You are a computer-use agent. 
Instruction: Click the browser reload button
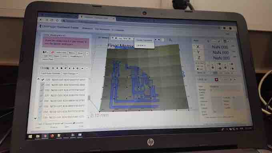(x=52, y=20)
